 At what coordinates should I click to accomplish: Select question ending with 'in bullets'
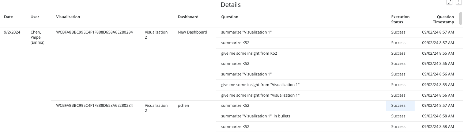point(256,116)
